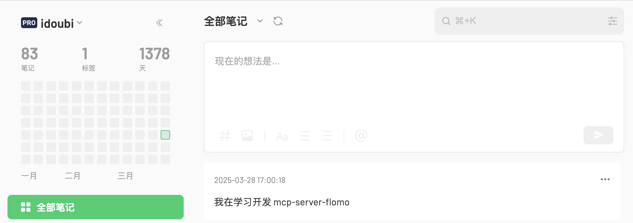Select the green highlighted heatmap day
633x223 pixels.
(x=165, y=135)
